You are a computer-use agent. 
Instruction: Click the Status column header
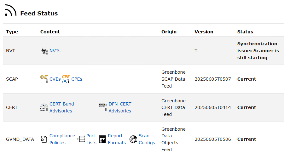245,32
